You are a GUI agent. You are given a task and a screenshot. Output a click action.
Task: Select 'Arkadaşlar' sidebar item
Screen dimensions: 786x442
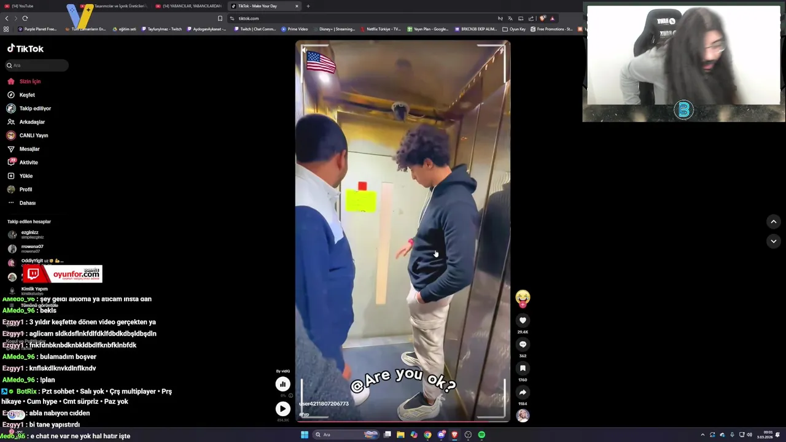tap(26, 122)
